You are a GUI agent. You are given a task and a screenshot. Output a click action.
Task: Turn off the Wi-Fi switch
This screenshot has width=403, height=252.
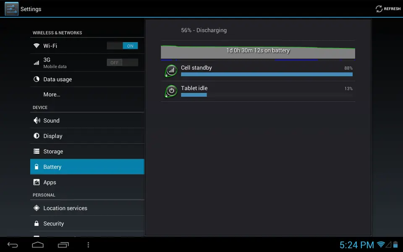point(122,46)
